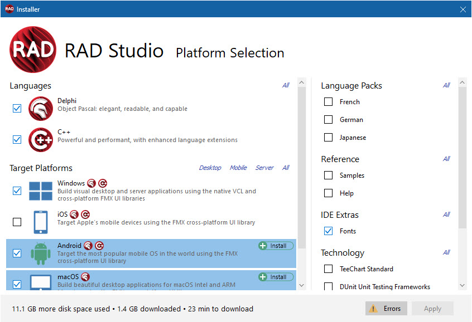
Task: Click the warning triangle on Errors button
Action: tap(373, 309)
